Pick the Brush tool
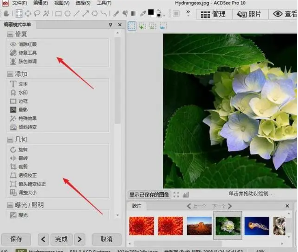 pos(116,14)
